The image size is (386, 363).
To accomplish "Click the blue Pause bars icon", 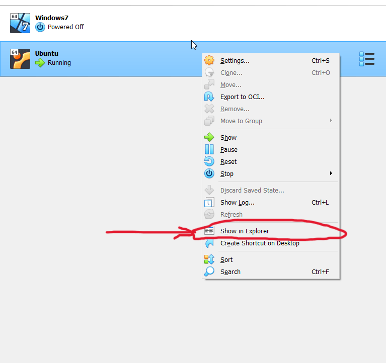I will click(x=209, y=149).
